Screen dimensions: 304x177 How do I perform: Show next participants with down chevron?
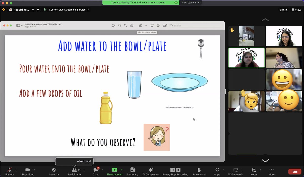tap(265, 161)
